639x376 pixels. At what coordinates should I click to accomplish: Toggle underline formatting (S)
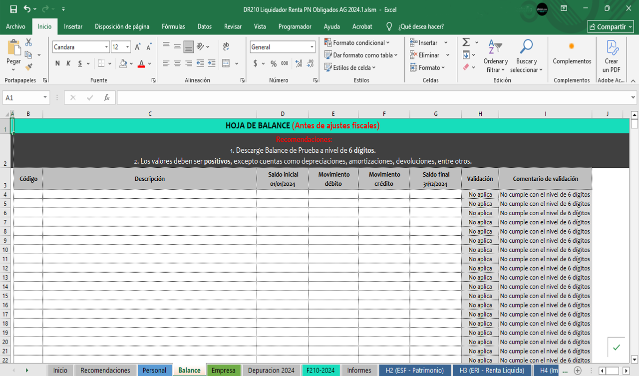tap(80, 63)
